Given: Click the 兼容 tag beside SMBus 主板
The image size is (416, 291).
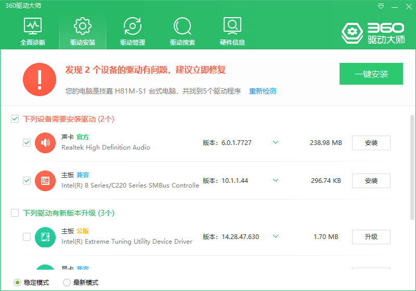Looking at the screenshot, I should (83, 175).
